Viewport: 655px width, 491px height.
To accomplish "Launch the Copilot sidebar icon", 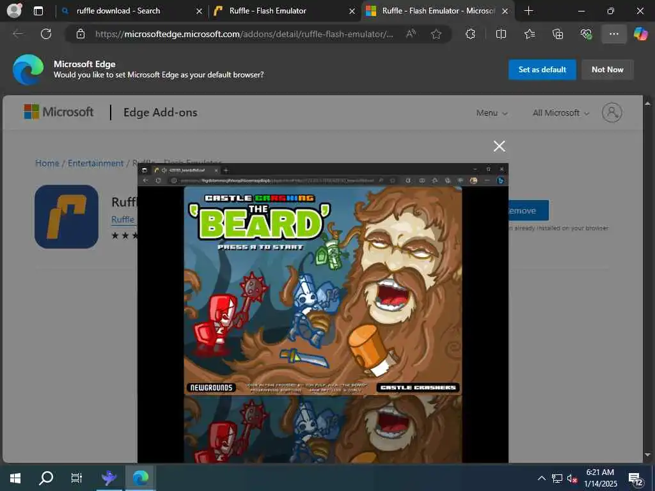I will pos(641,34).
